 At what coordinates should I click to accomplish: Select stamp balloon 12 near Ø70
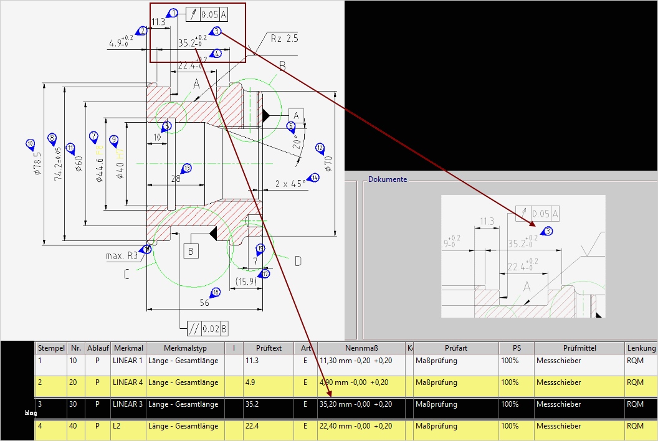pos(320,148)
